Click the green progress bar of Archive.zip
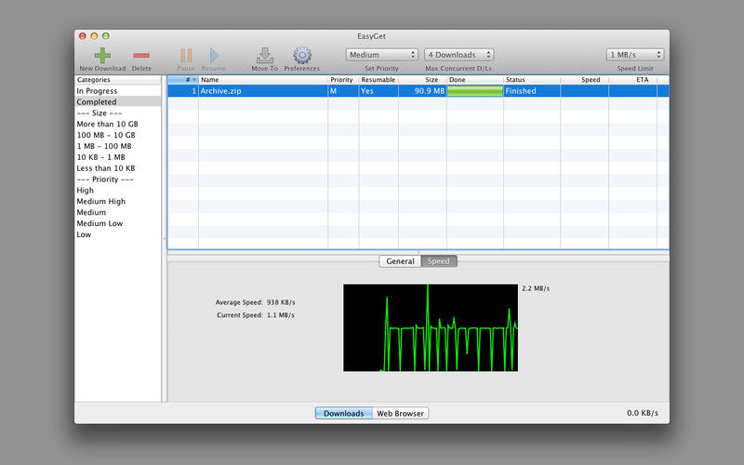 coord(475,91)
